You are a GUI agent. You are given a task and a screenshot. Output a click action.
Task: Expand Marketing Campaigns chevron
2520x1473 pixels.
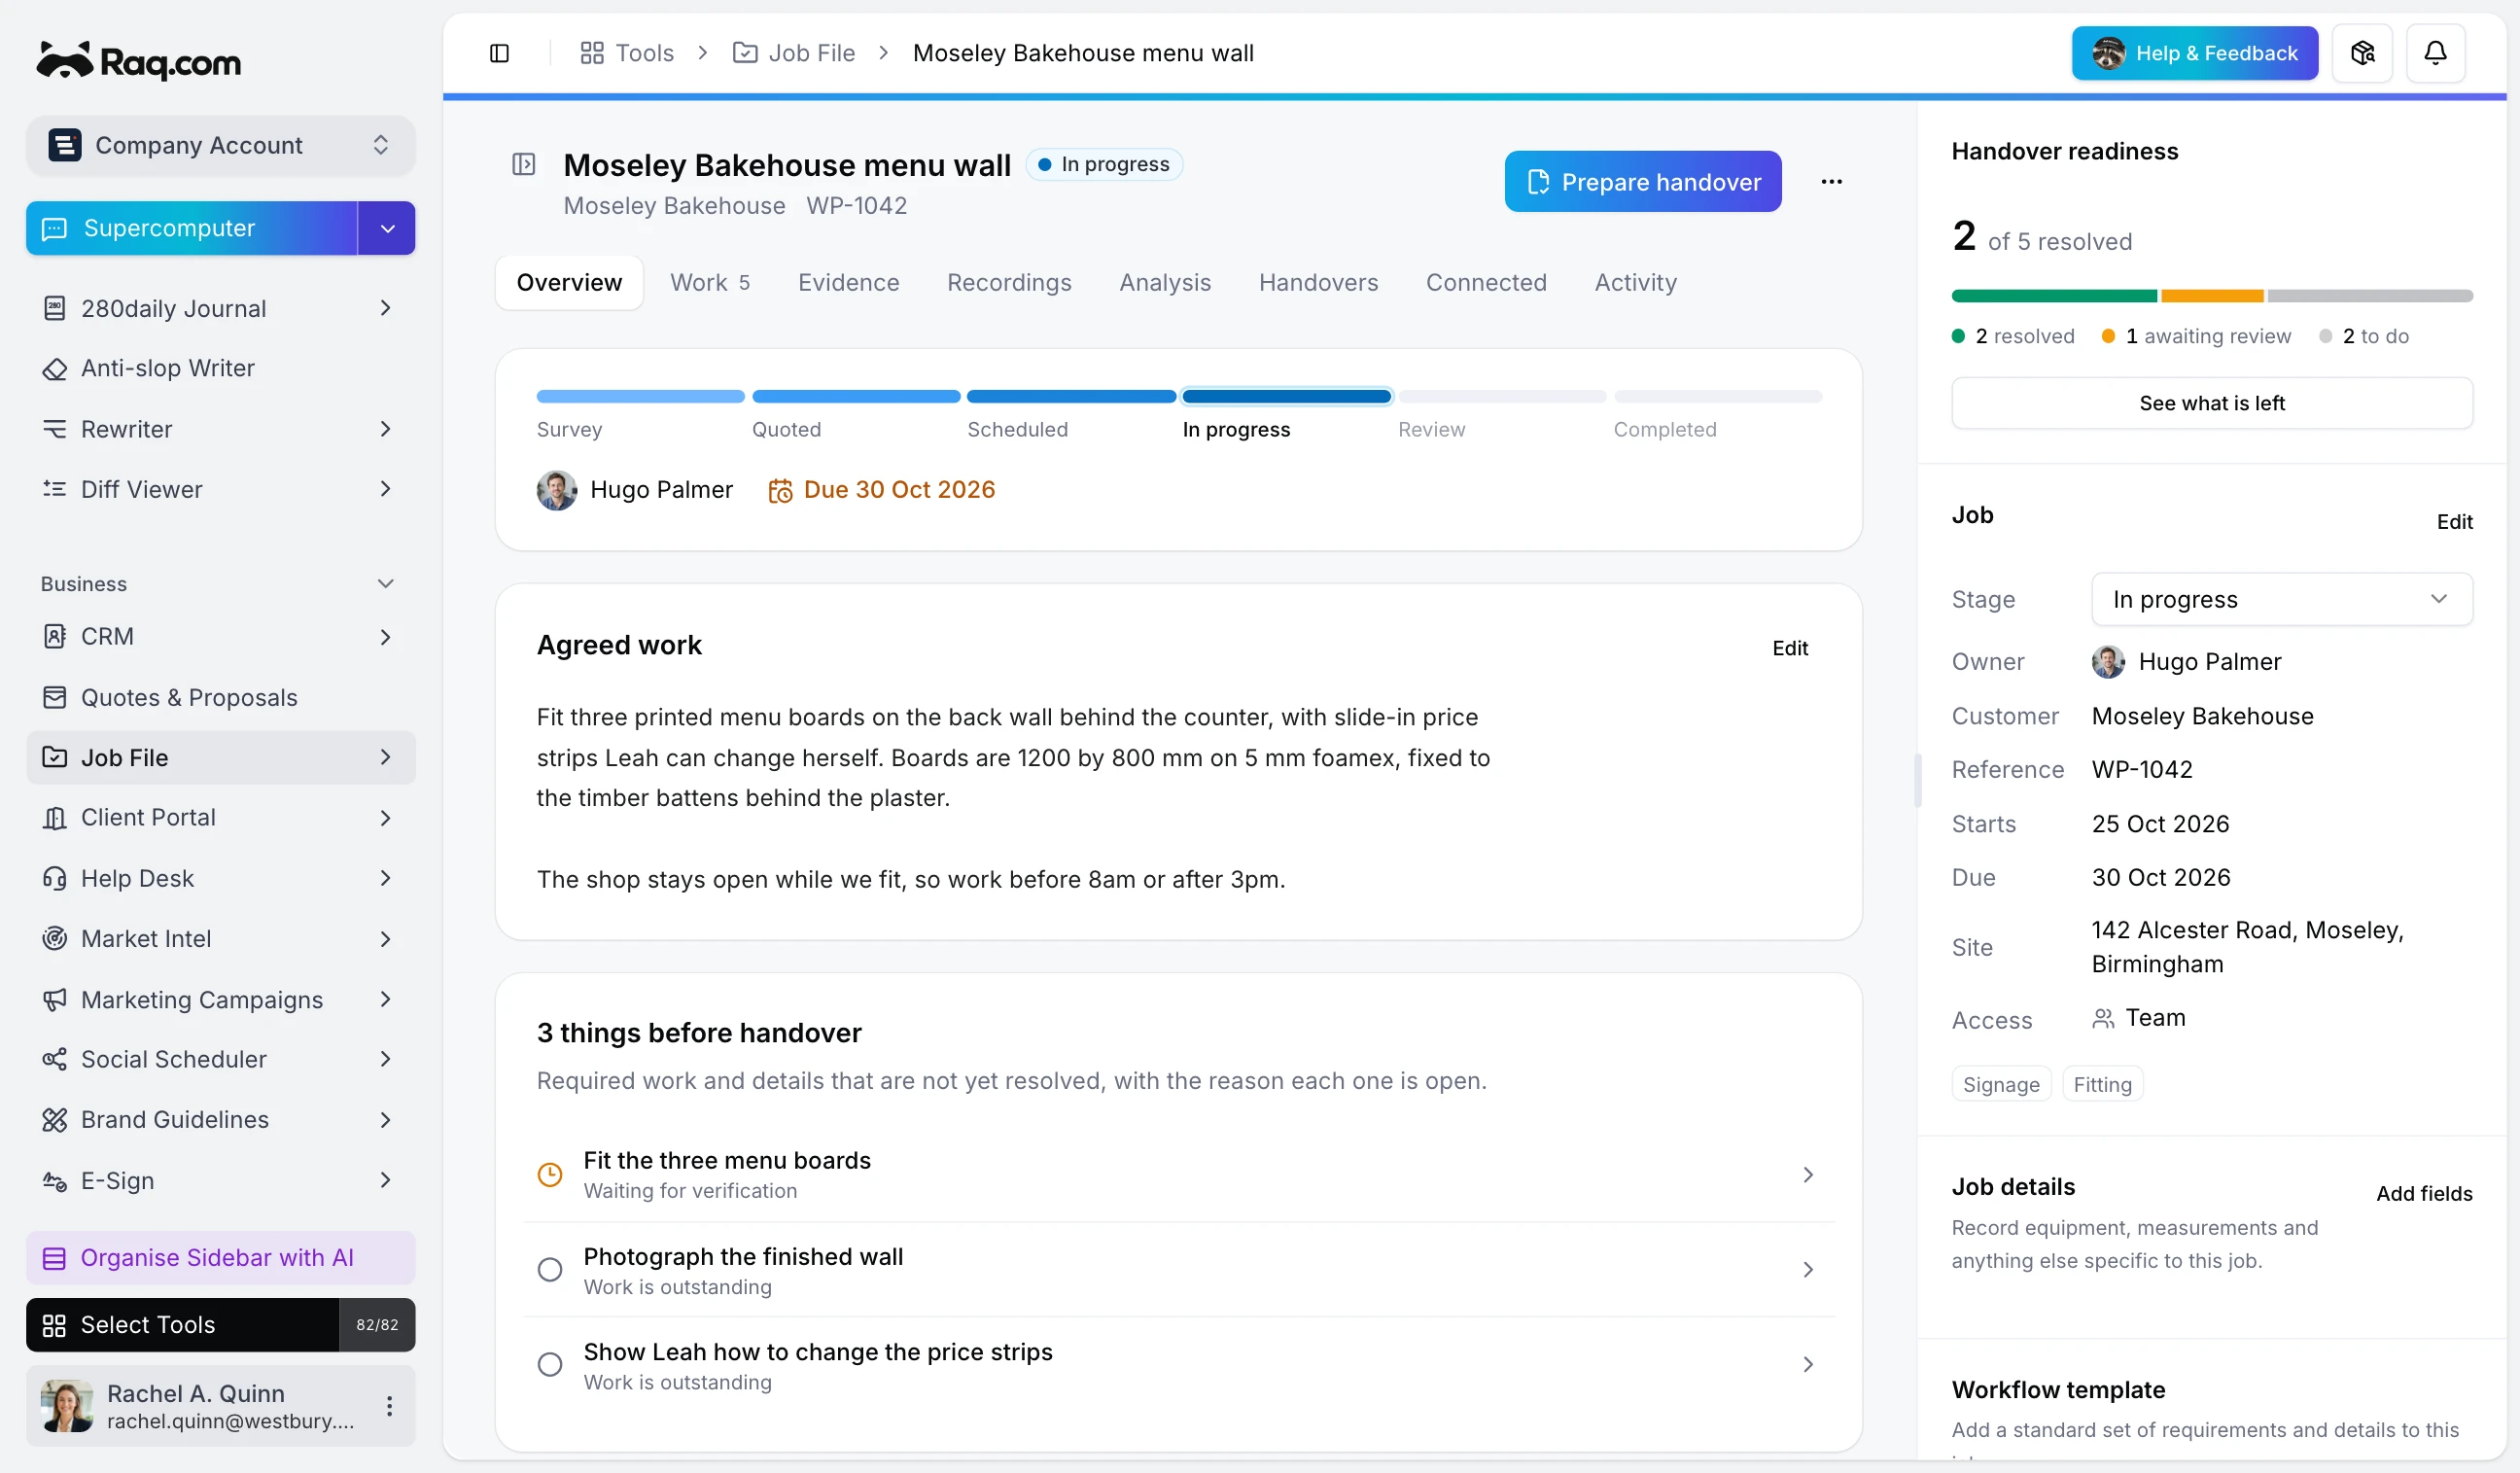coord(385,999)
